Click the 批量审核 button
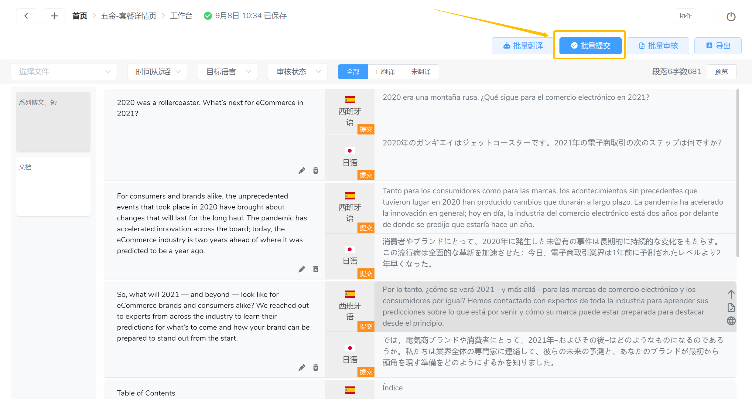This screenshot has width=752, height=408. 658,46
